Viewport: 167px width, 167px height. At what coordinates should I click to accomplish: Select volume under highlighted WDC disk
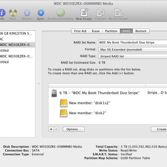(18, 50)
